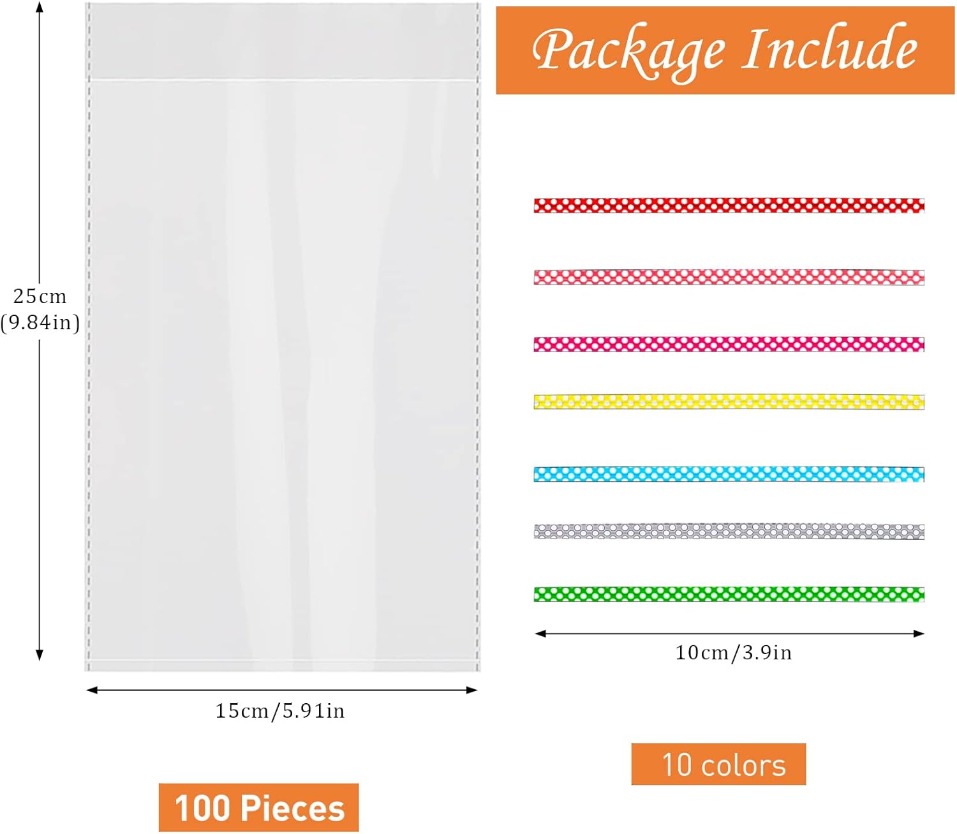Click the "15cm/5.91in" width label
This screenshot has width=957, height=834.
(x=279, y=711)
